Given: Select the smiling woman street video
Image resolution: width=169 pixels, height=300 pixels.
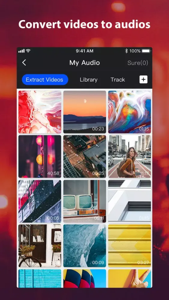Looking at the screenshot, I should pyautogui.click(x=130, y=157).
